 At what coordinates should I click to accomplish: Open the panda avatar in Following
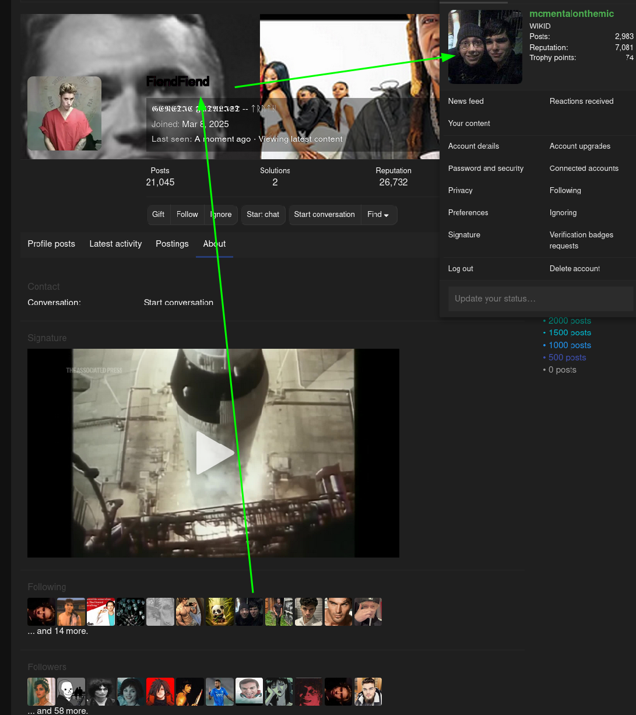tap(220, 612)
